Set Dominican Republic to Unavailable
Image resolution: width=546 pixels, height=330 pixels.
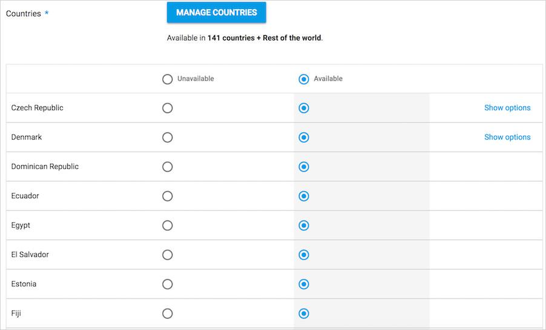[168, 167]
